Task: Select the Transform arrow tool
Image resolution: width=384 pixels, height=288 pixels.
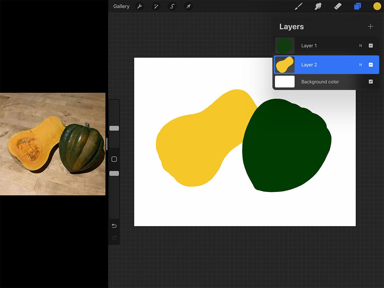Action: [x=188, y=6]
